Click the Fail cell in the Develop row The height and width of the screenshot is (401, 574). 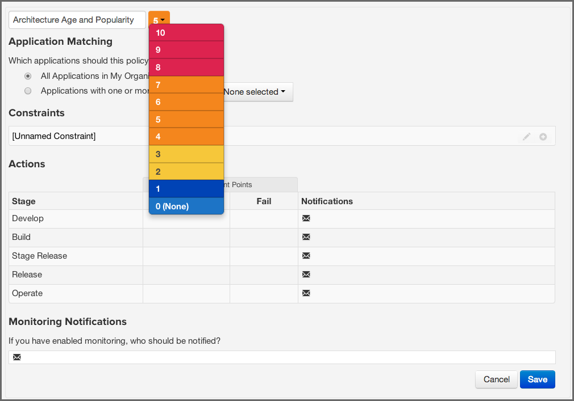(x=264, y=219)
